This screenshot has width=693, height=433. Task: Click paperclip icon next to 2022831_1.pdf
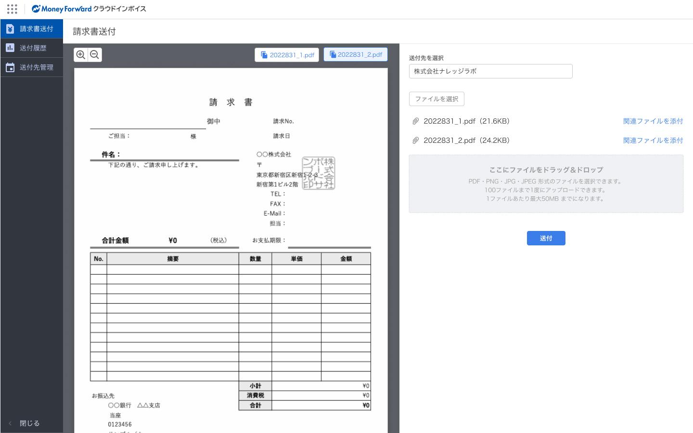coord(415,121)
